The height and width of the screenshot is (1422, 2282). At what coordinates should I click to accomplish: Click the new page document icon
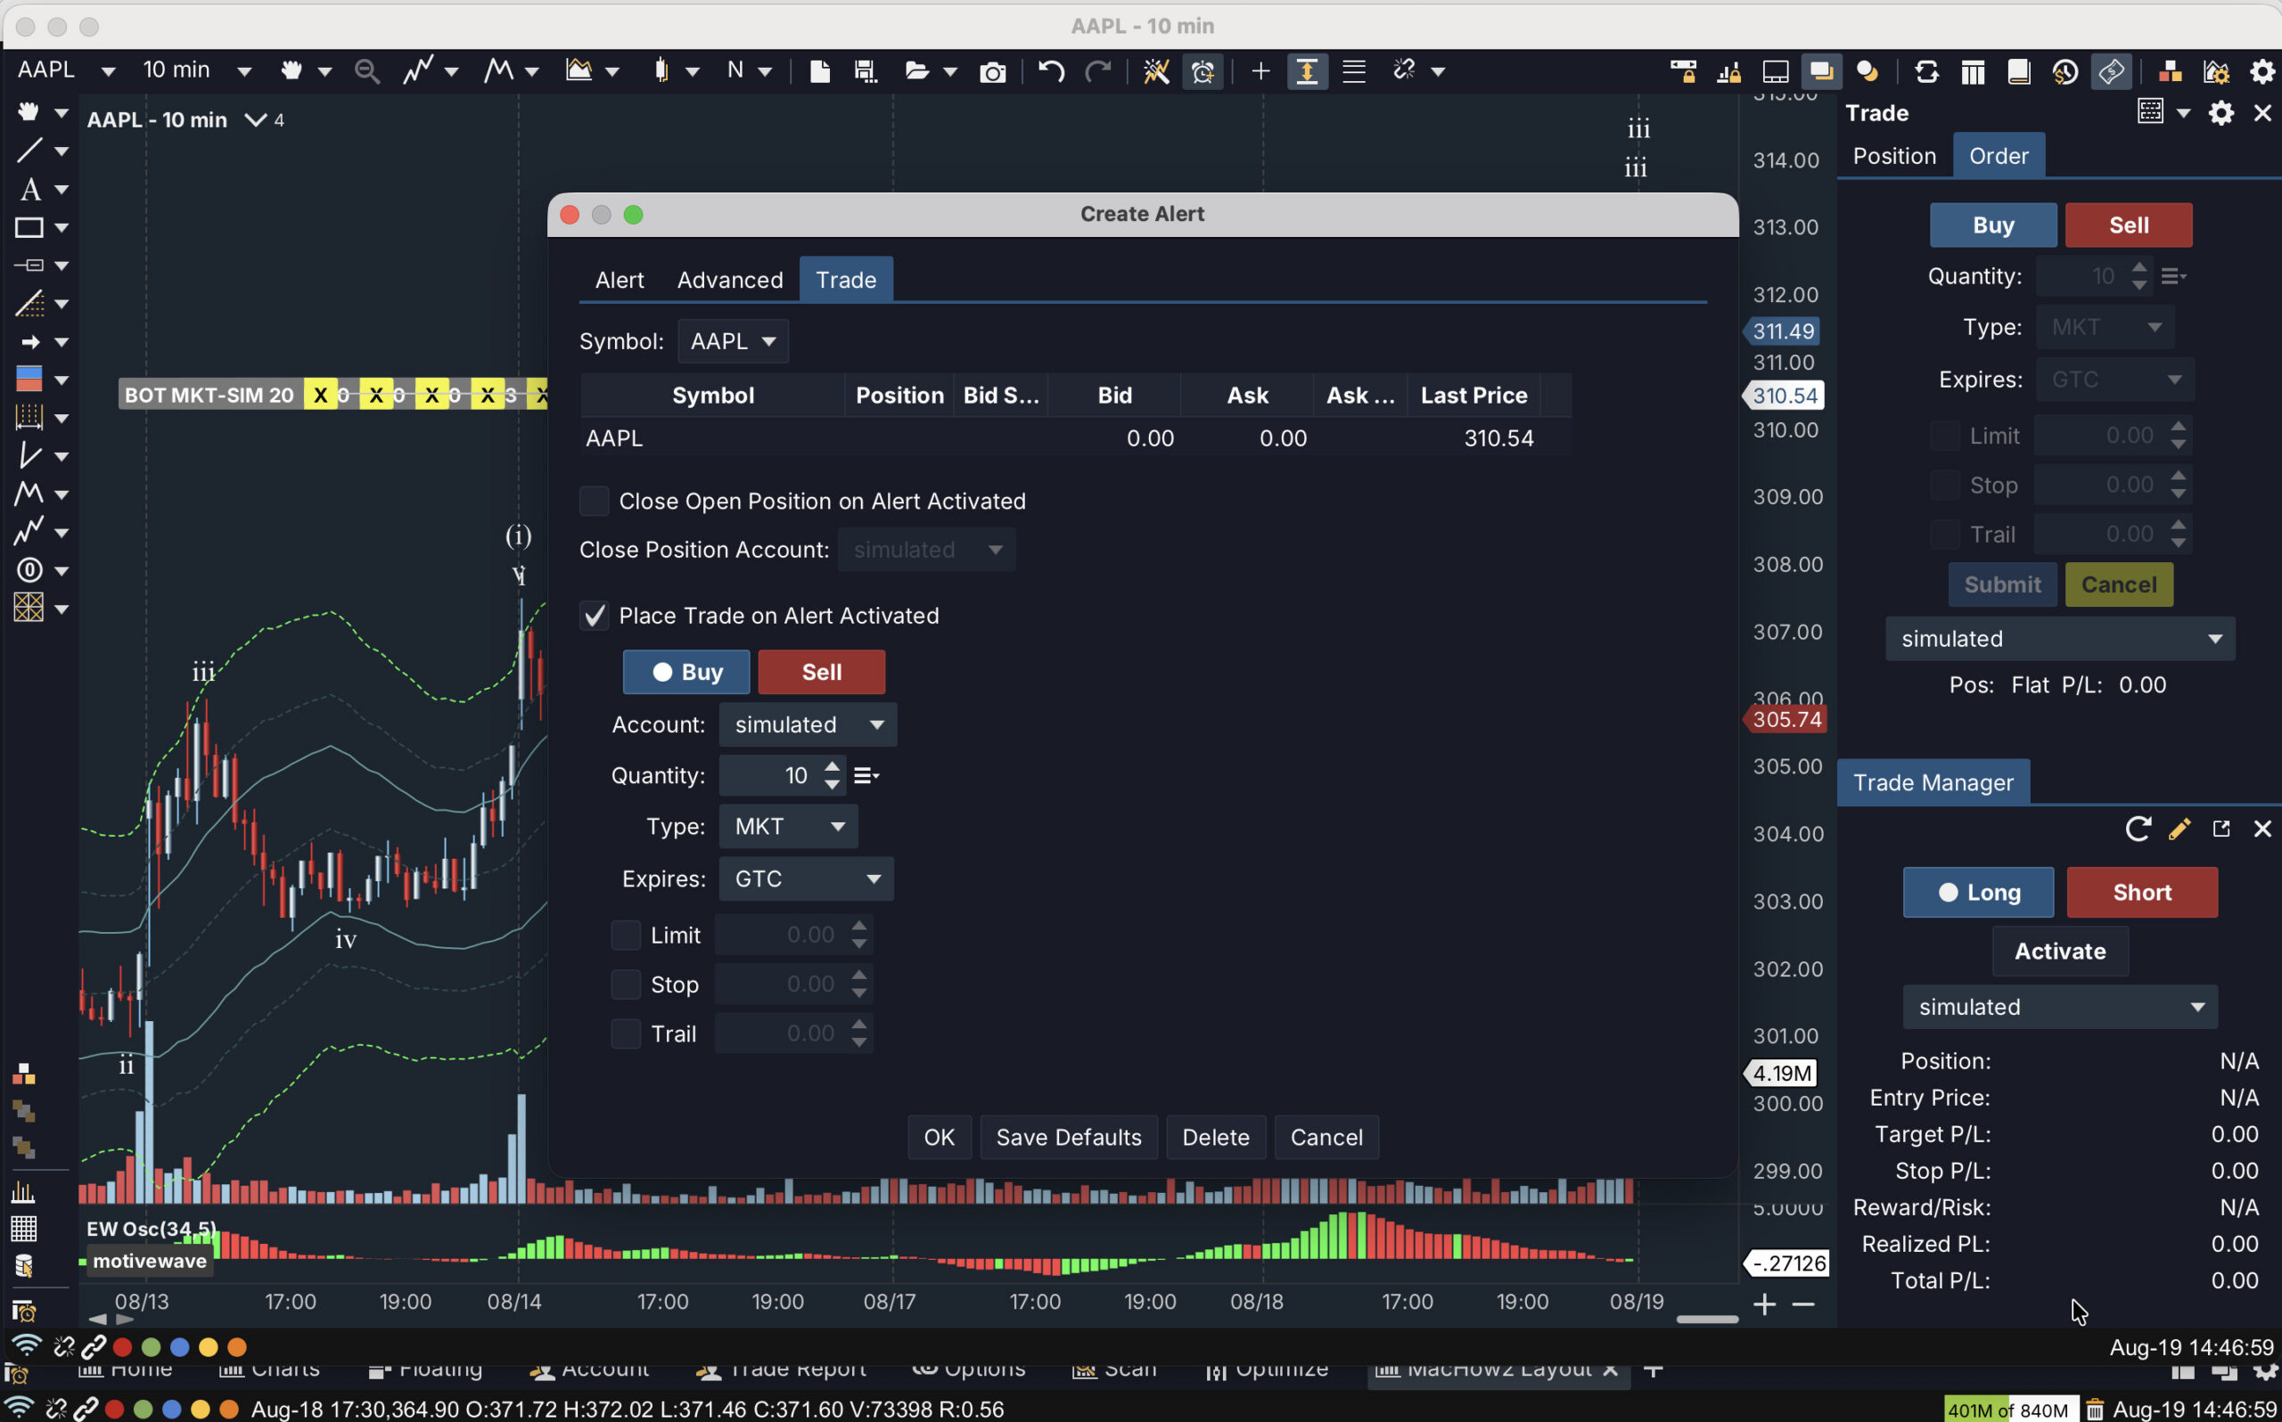[819, 71]
